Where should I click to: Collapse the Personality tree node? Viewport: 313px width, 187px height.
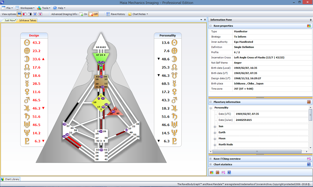click(x=211, y=108)
